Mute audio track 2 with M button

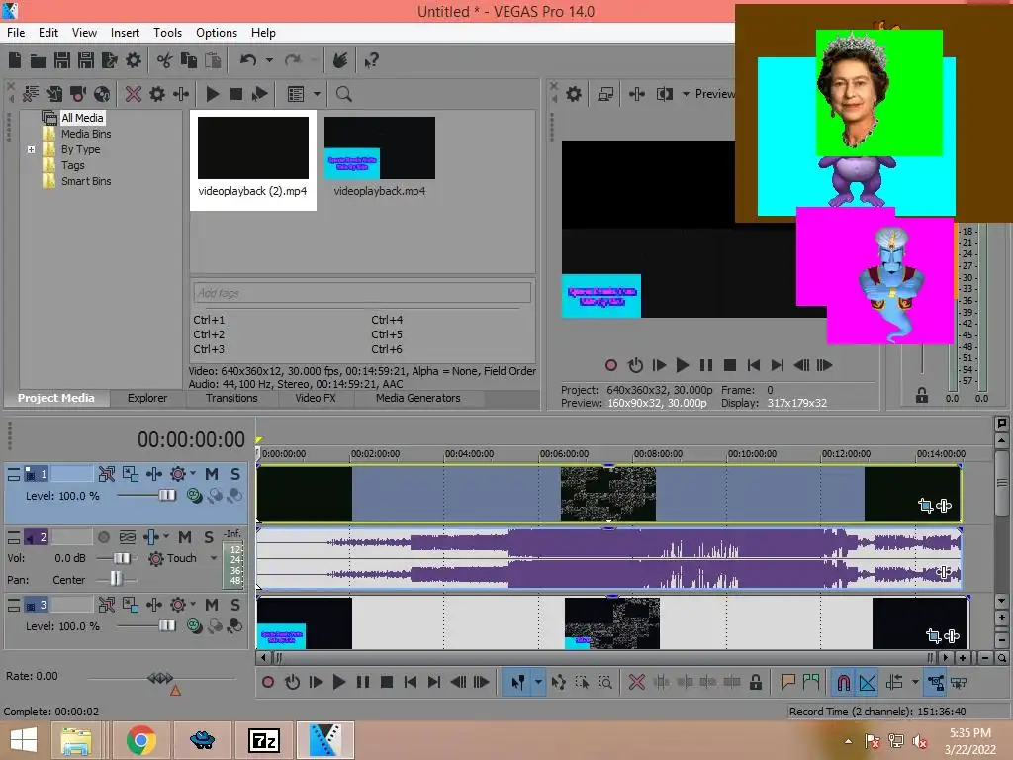(185, 537)
